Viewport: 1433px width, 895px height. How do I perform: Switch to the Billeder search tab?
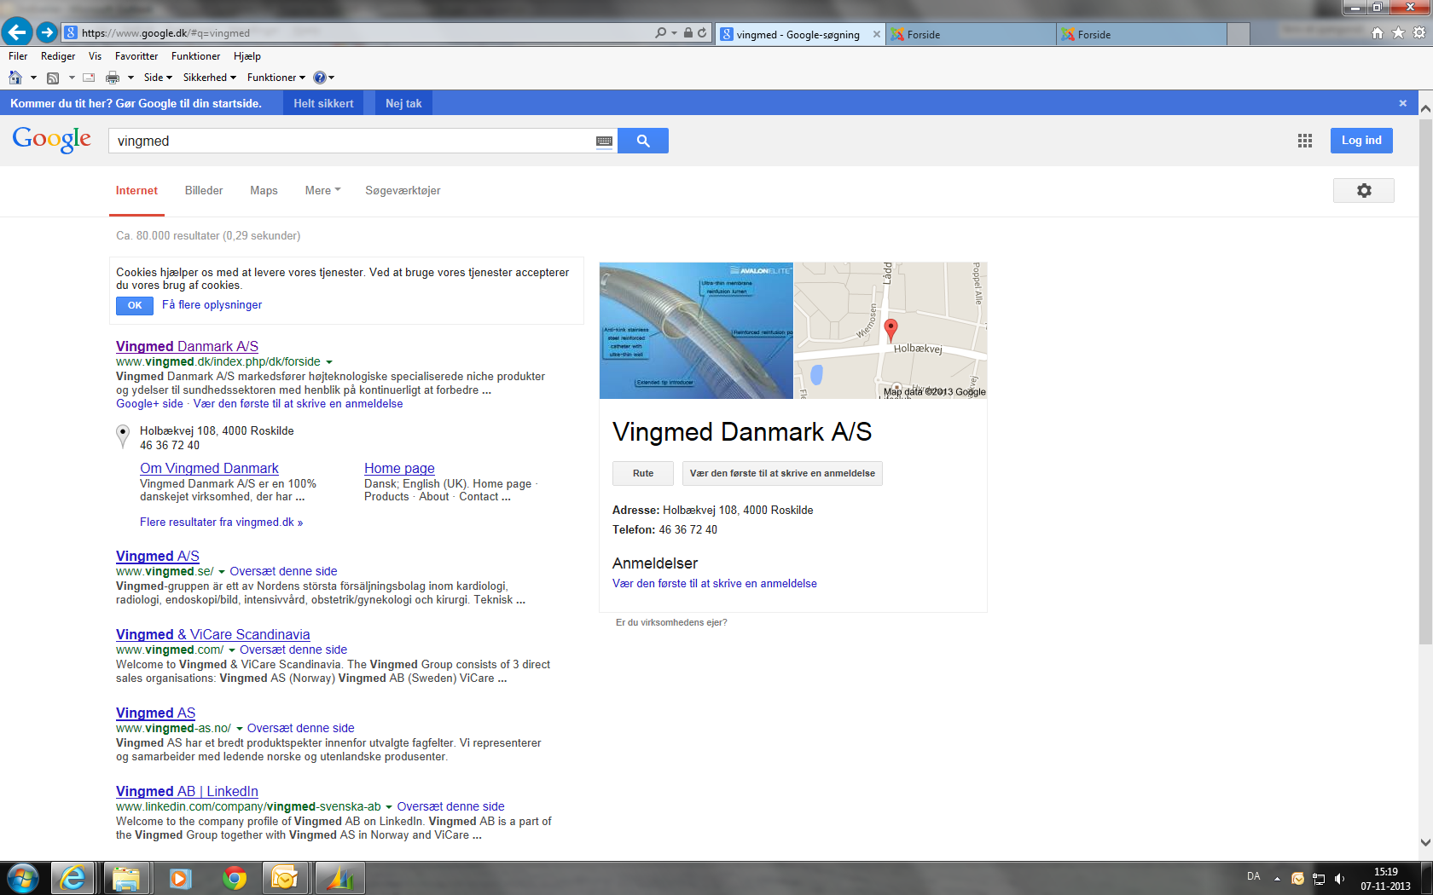pyautogui.click(x=204, y=190)
